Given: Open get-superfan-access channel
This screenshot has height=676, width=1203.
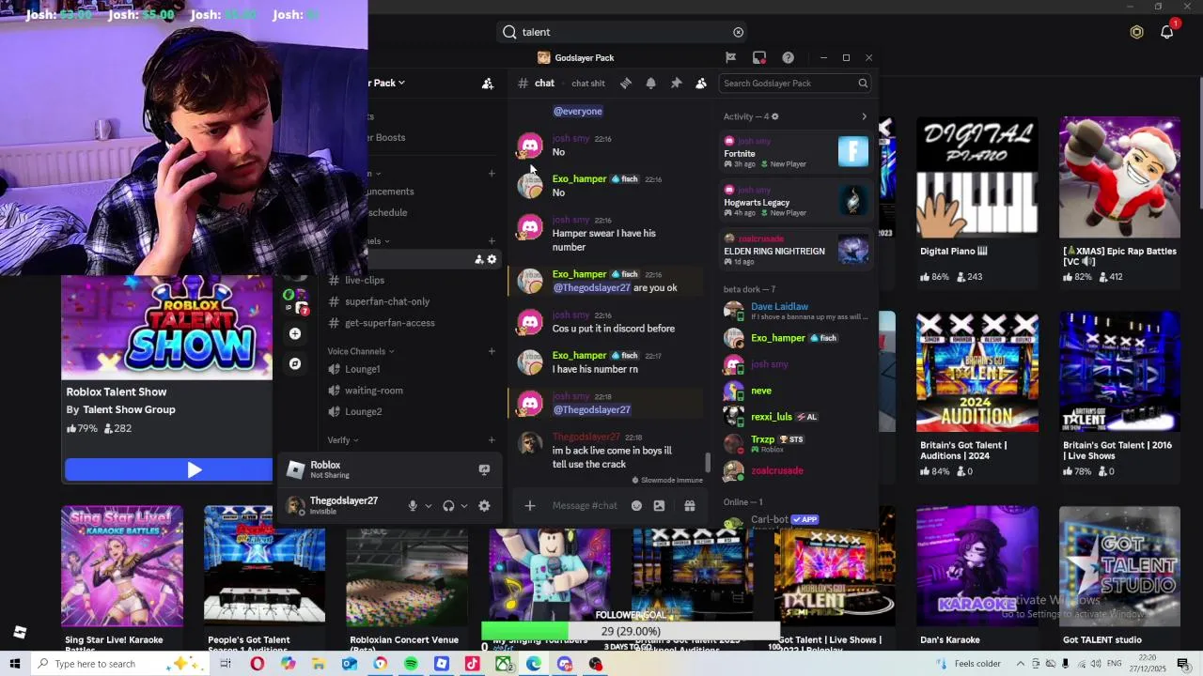Looking at the screenshot, I should 390,323.
